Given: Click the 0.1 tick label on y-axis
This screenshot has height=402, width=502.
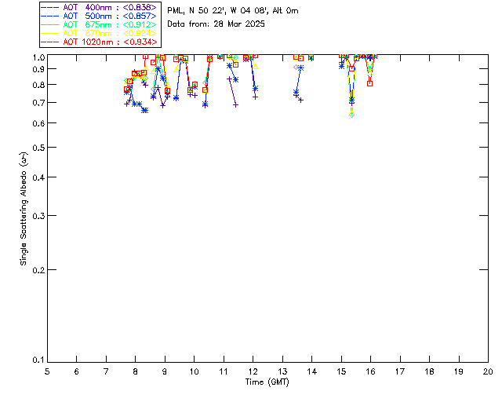Looking at the screenshot, I should tap(37, 360).
